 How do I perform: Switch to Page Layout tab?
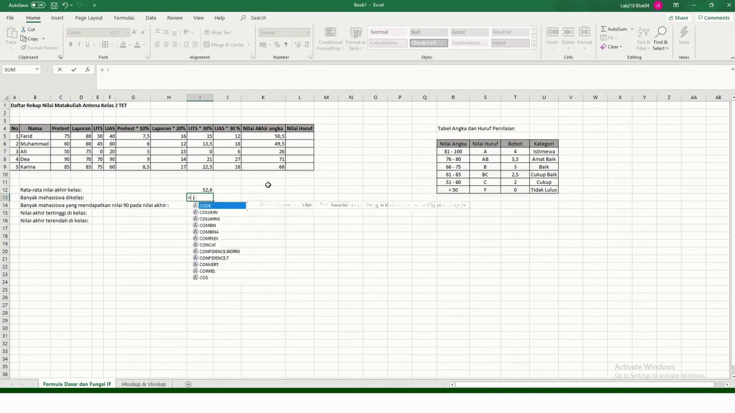pos(89,18)
